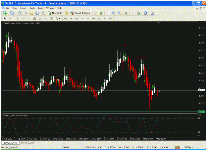This screenshot has height=150, width=207.
Task: Click the chart shift triangle marker
Action: click(158, 23)
